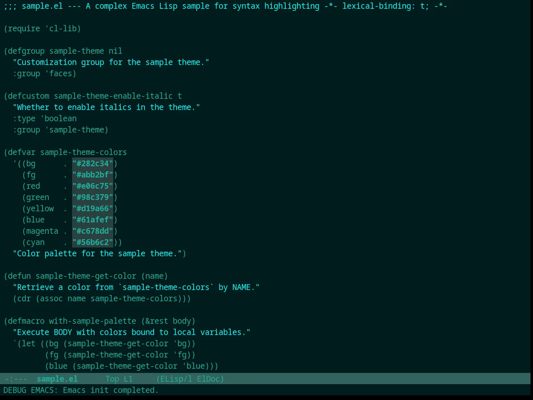Click the defmacro keyword
This screenshot has width=533, height=400.
(26, 321)
